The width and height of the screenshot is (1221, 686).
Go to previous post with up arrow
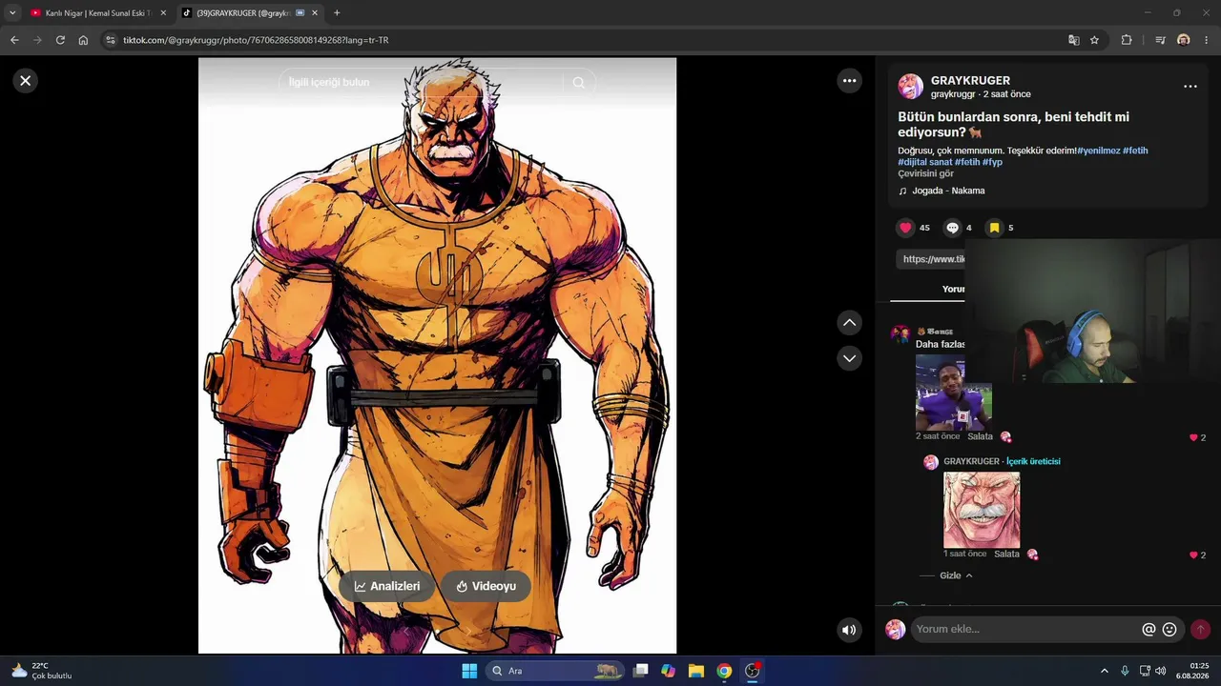(x=850, y=322)
